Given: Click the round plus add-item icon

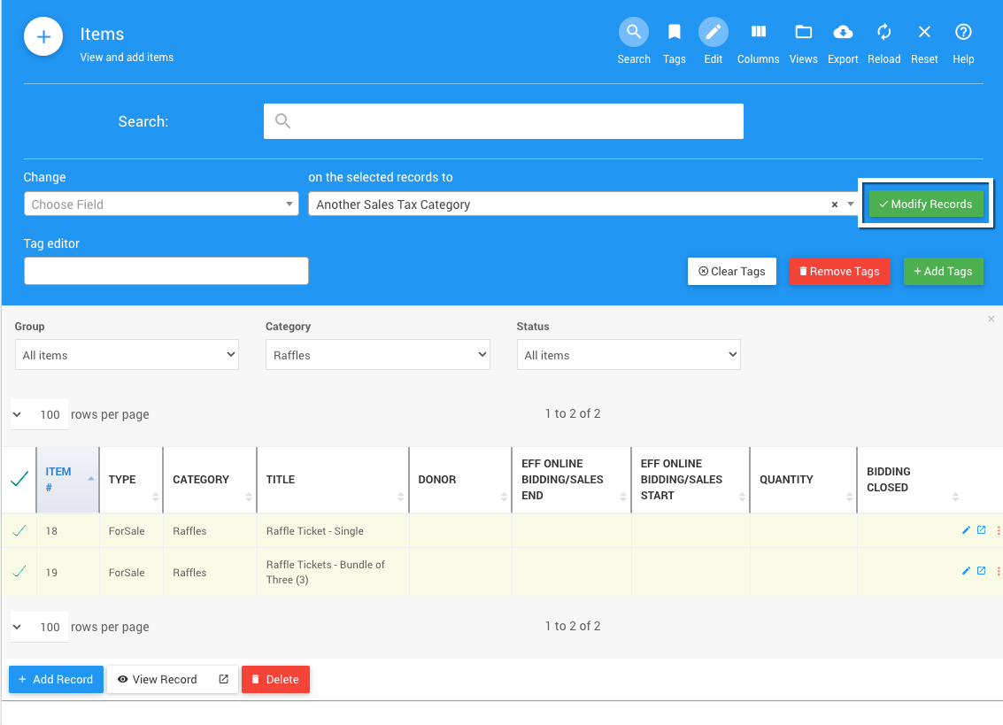Looking at the screenshot, I should 43,38.
